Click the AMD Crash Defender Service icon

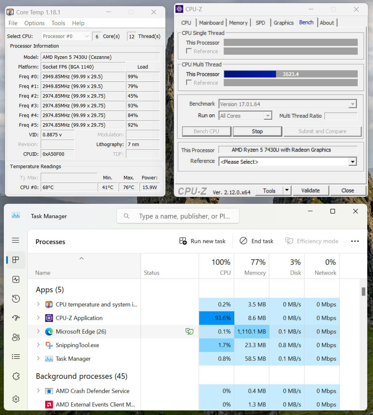[49, 391]
